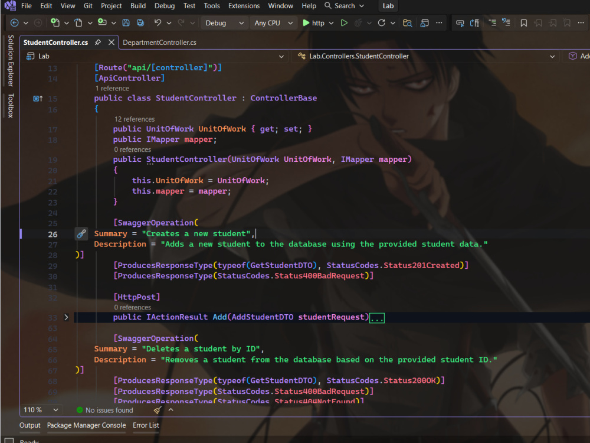The width and height of the screenshot is (590, 443).
Task: Click the Lab project icon in navigation bar
Action: tap(30, 56)
